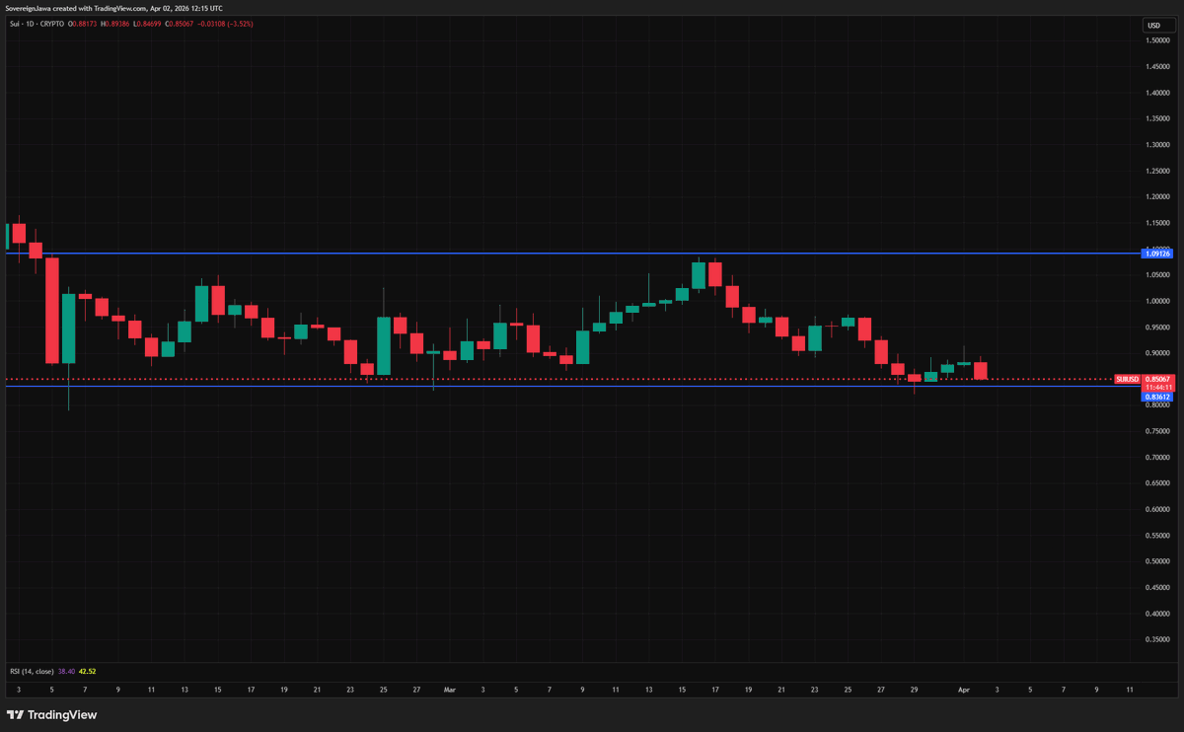
Task: Select the SUIUSD symbol tag
Action: click(1127, 379)
